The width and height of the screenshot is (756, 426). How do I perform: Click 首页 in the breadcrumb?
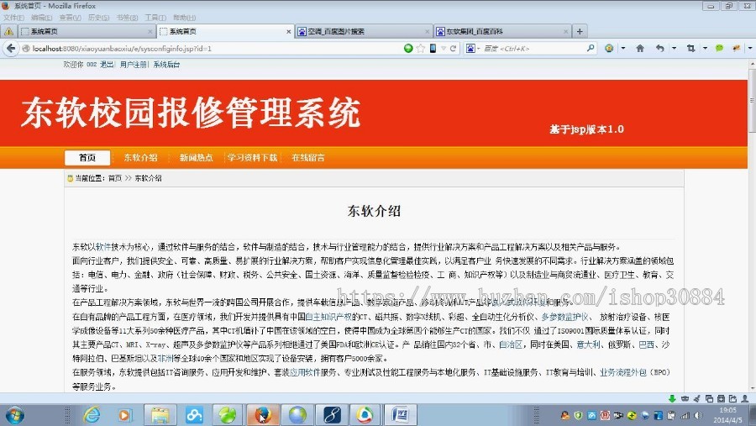[x=115, y=178]
